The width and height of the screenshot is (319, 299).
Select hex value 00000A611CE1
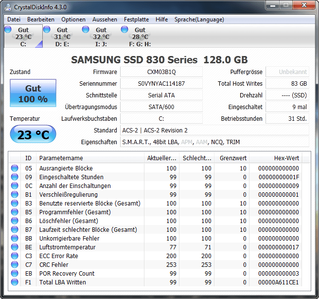pyautogui.click(x=279, y=282)
